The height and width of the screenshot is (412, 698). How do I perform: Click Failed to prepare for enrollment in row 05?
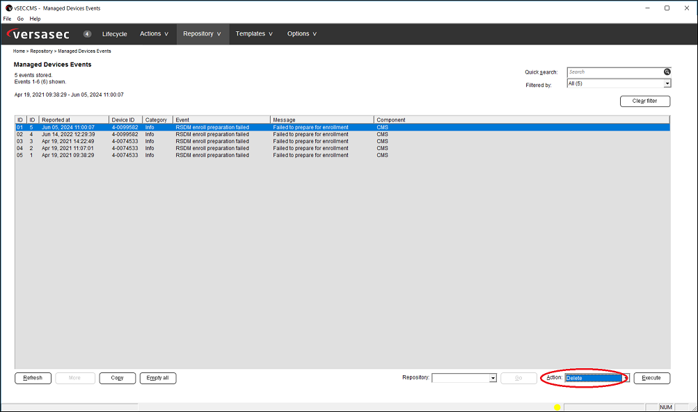[310, 156]
